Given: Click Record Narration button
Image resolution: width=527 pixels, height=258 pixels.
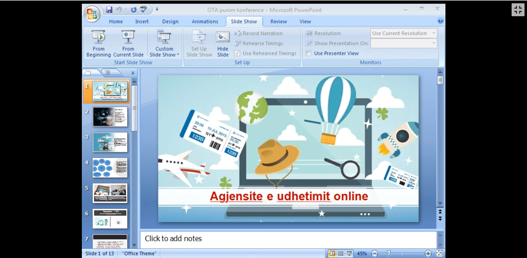Looking at the screenshot, I should click(x=259, y=33).
